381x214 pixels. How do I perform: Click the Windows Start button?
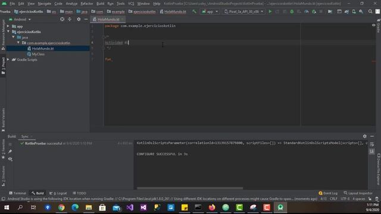pos(7,207)
